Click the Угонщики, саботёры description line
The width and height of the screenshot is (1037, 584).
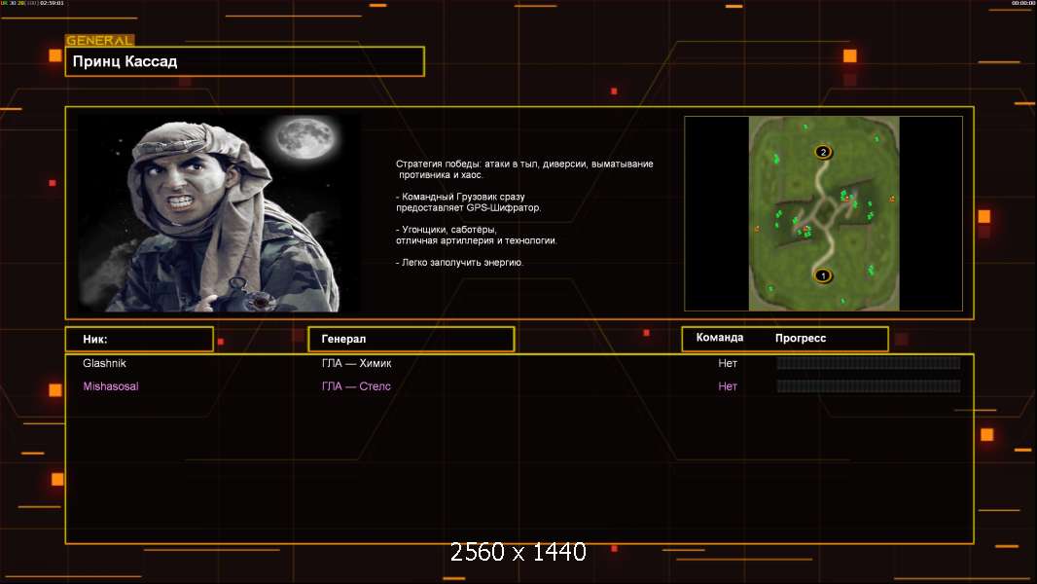tap(476, 236)
